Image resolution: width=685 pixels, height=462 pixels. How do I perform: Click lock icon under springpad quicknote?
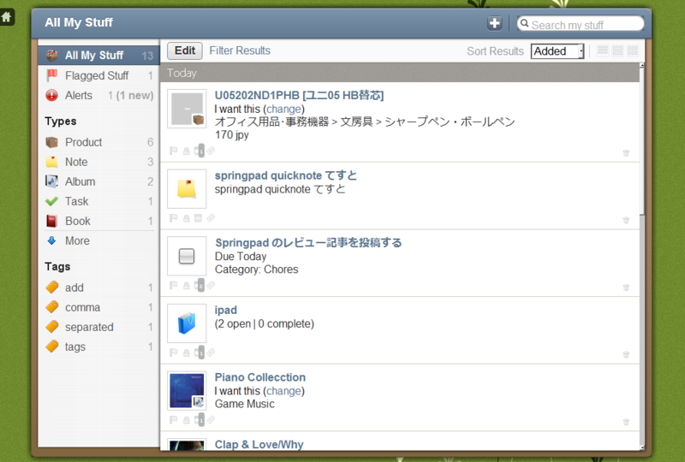[186, 219]
